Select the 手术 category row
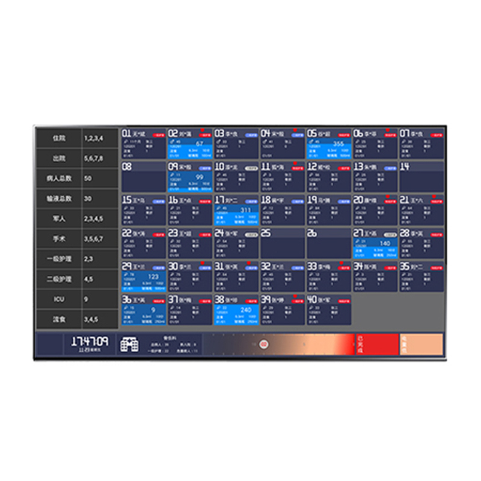Viewport: 481px width, 481px height. click(77, 238)
